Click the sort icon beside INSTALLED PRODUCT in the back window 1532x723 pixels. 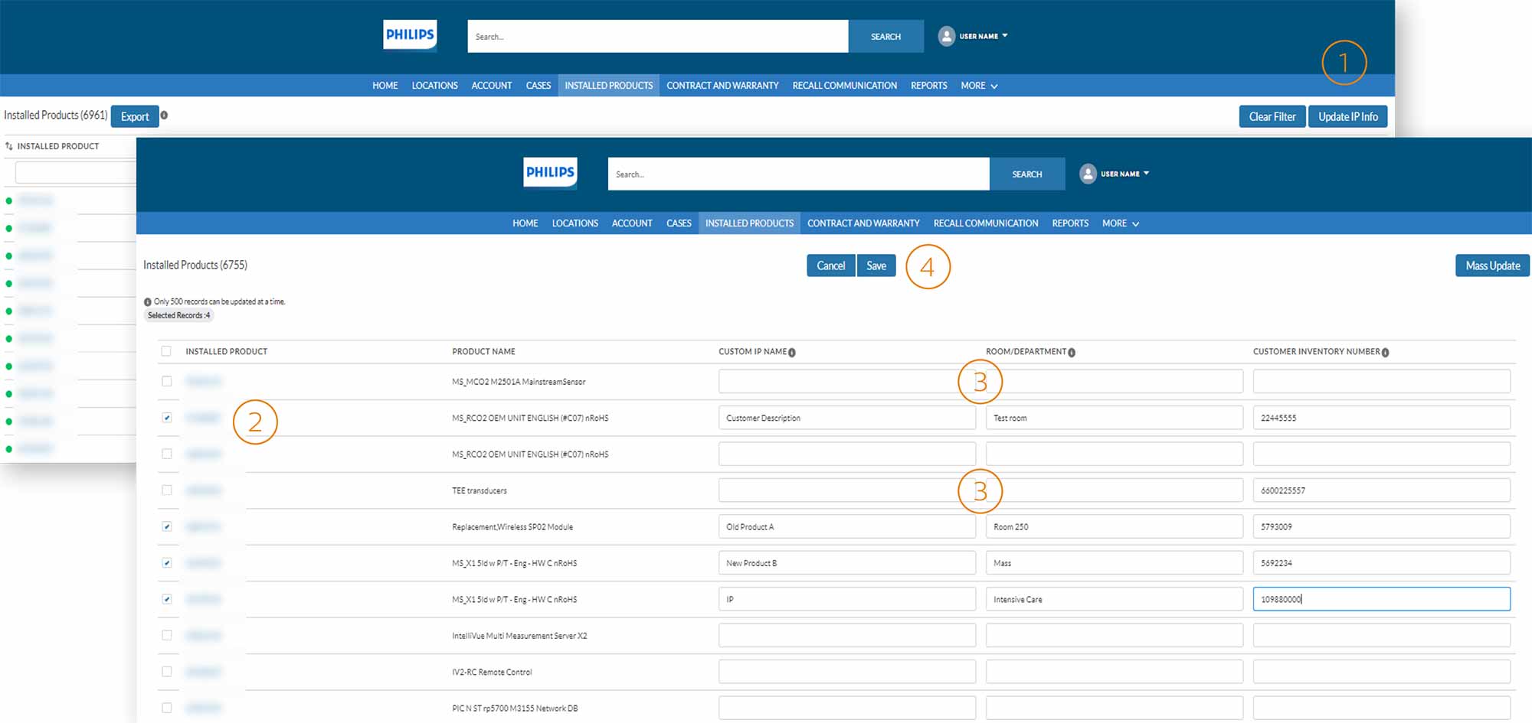point(9,146)
